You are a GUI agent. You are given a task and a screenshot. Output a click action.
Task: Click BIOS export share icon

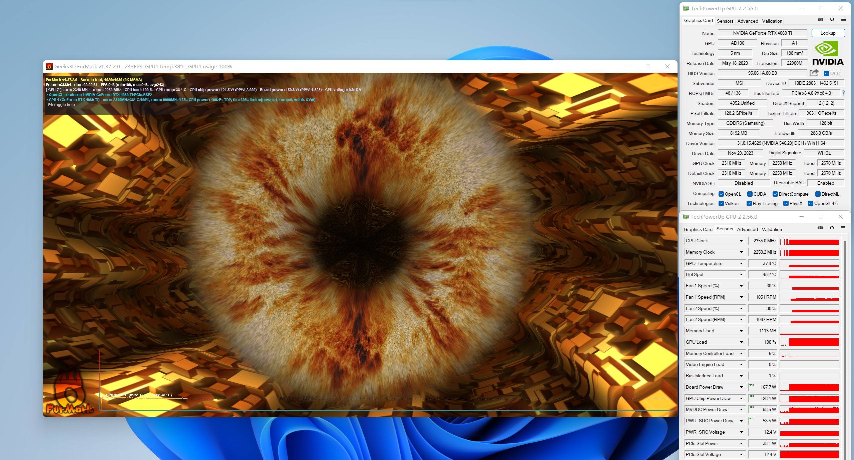pyautogui.click(x=814, y=73)
